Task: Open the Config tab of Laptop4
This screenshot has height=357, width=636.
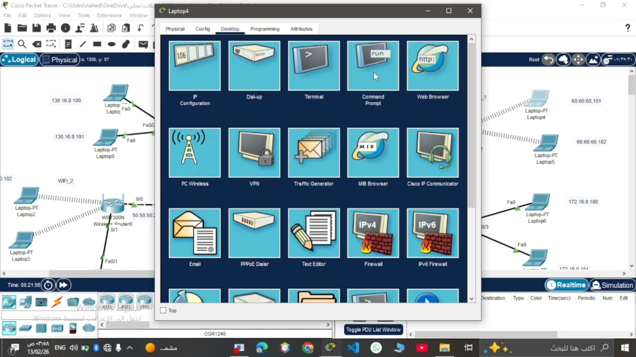Action: pyautogui.click(x=203, y=29)
